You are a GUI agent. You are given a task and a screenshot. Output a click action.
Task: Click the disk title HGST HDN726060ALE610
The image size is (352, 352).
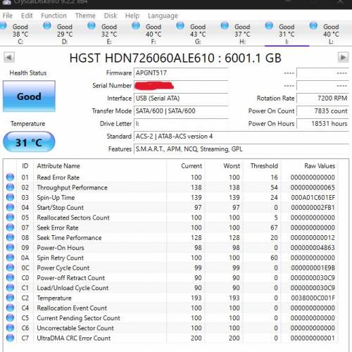(x=175, y=58)
